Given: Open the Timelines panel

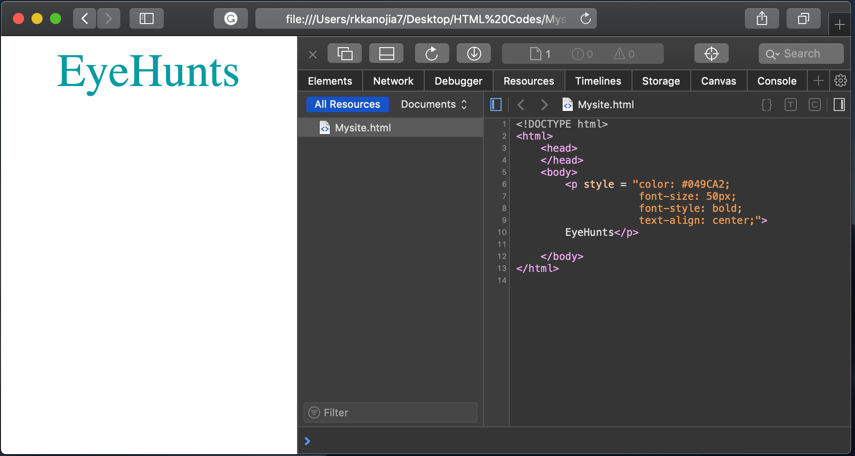Looking at the screenshot, I should (598, 80).
